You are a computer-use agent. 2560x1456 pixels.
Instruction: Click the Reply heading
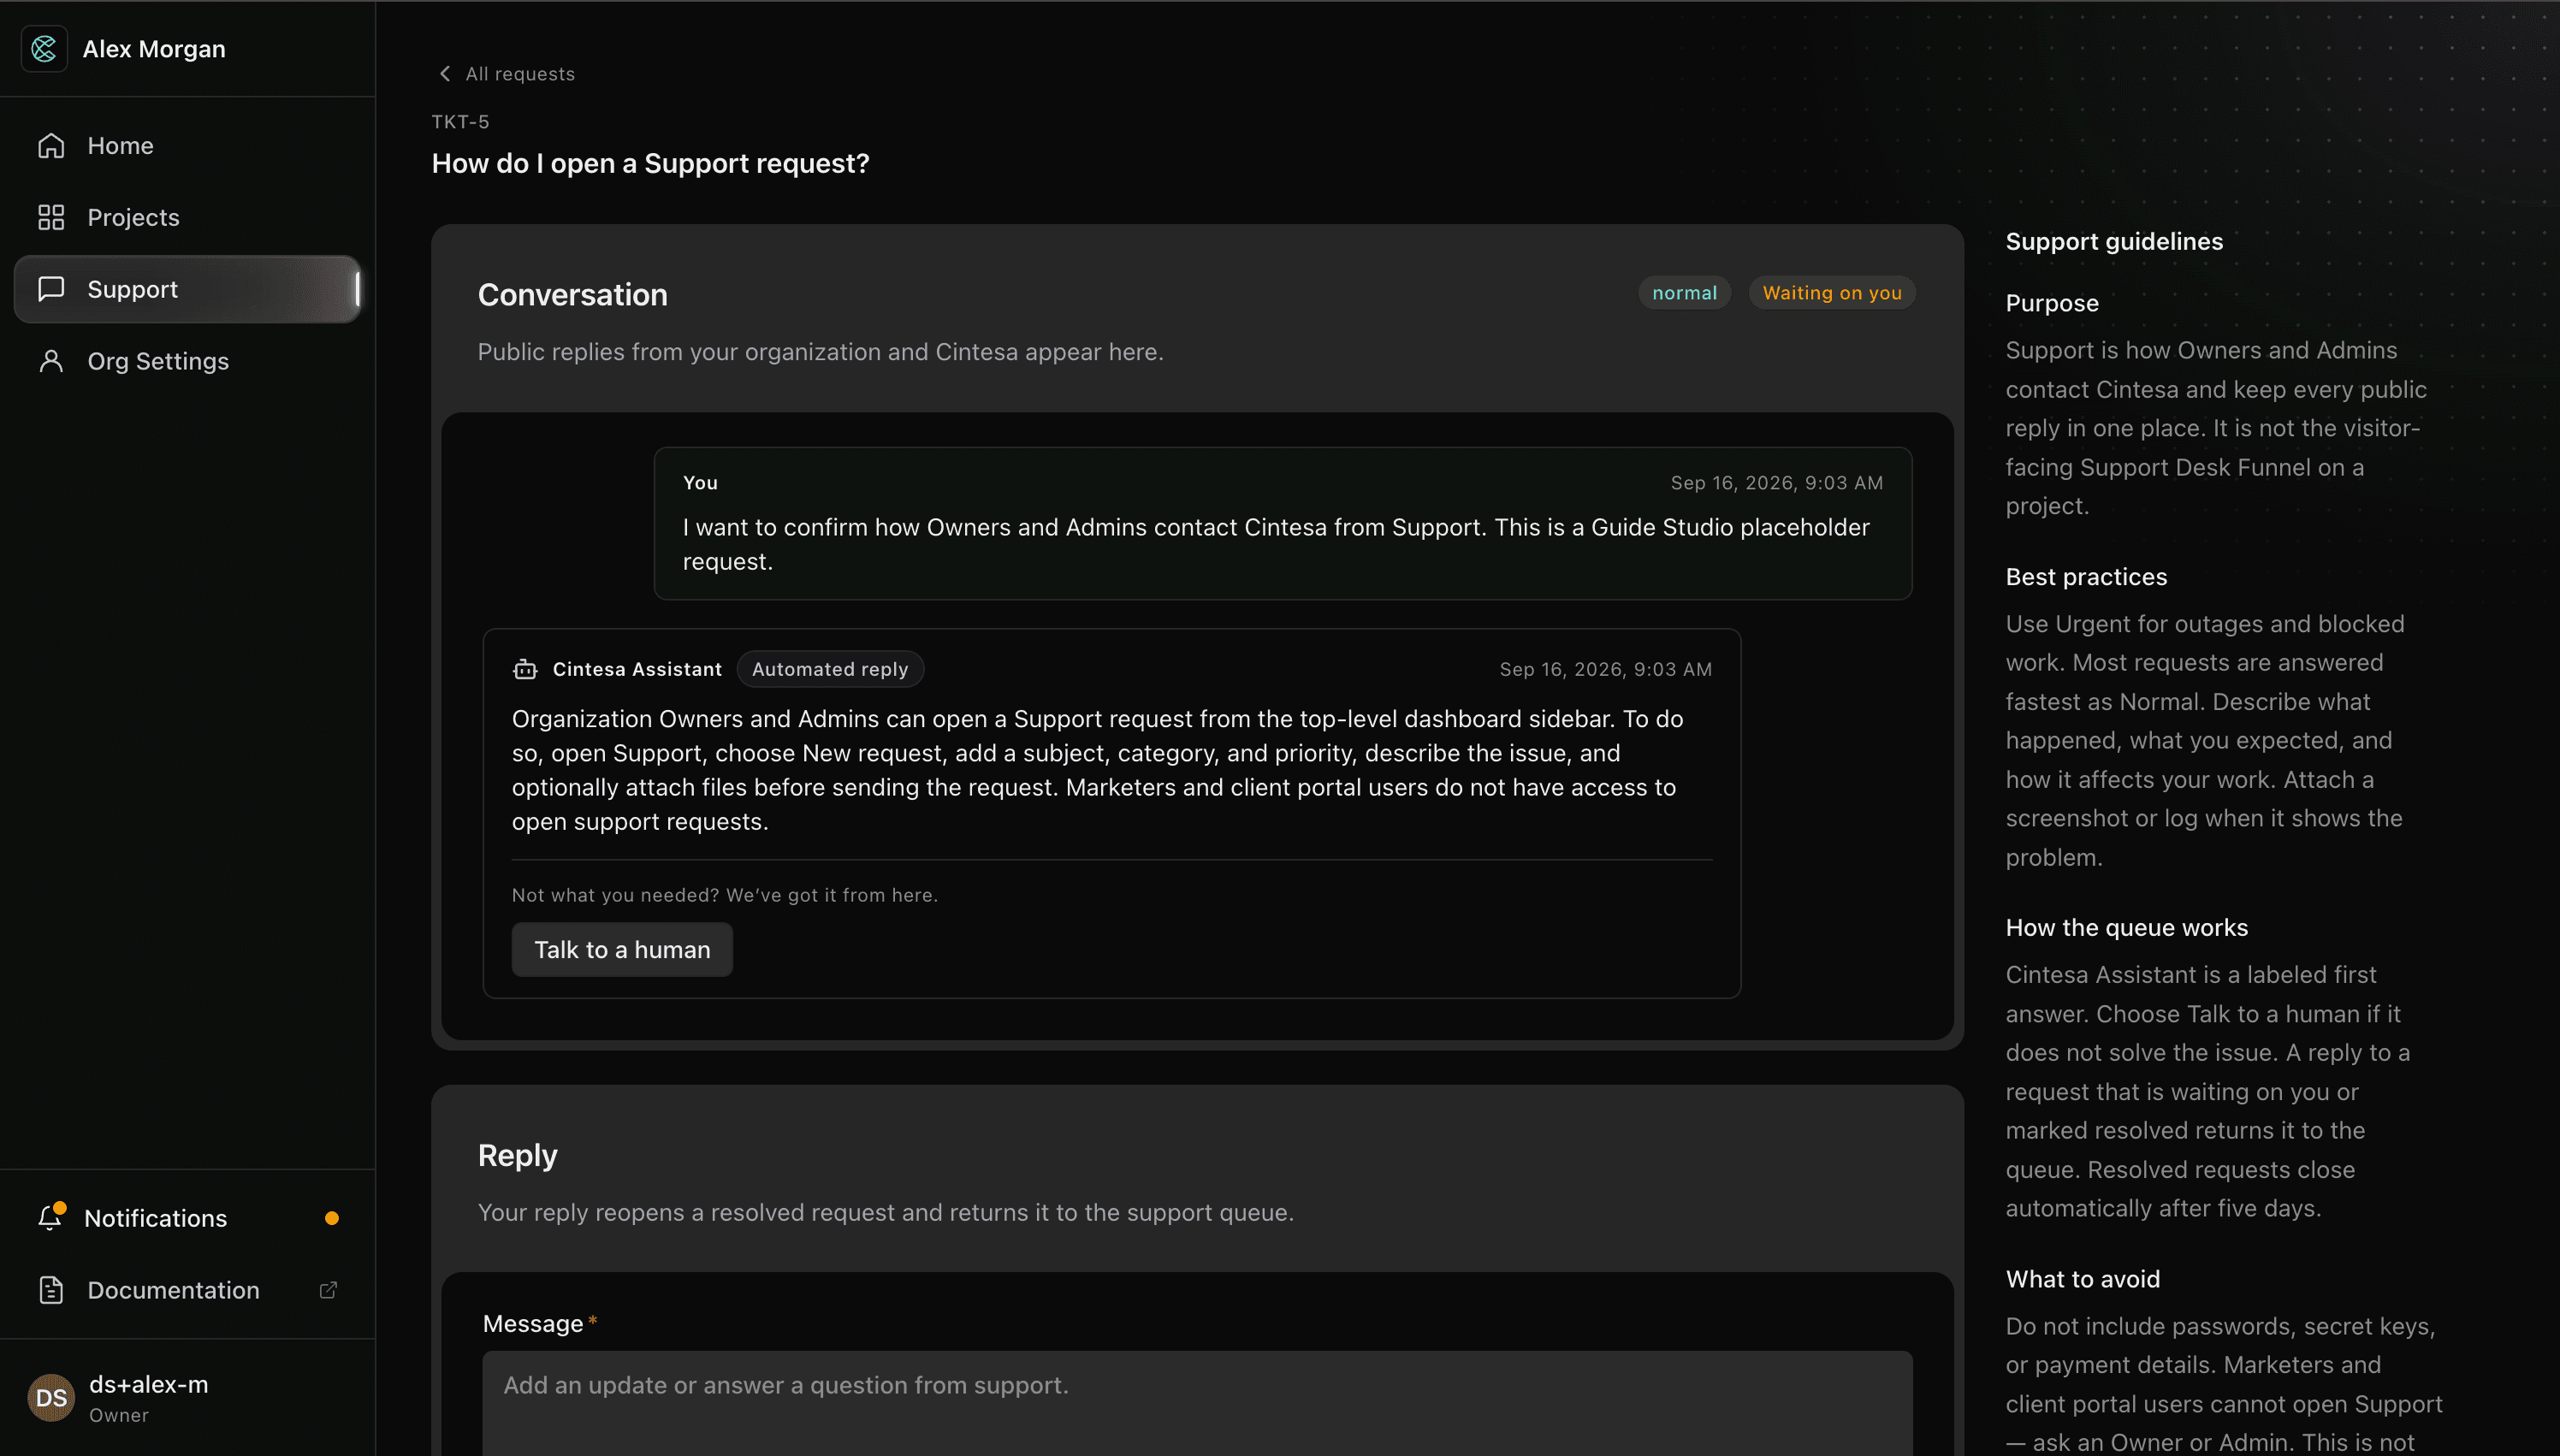pos(517,1156)
